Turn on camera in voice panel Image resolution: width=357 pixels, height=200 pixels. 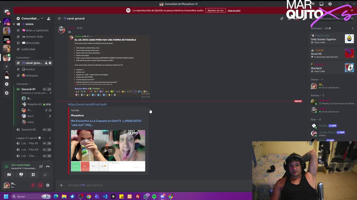[9, 175]
